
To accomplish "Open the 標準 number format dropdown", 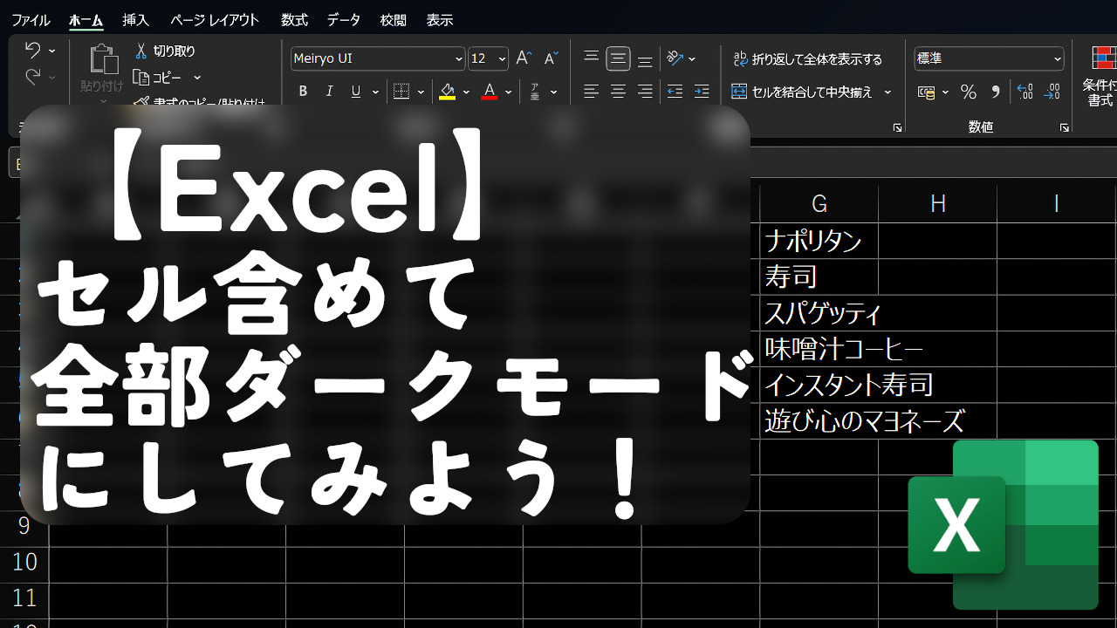I will 1058,58.
